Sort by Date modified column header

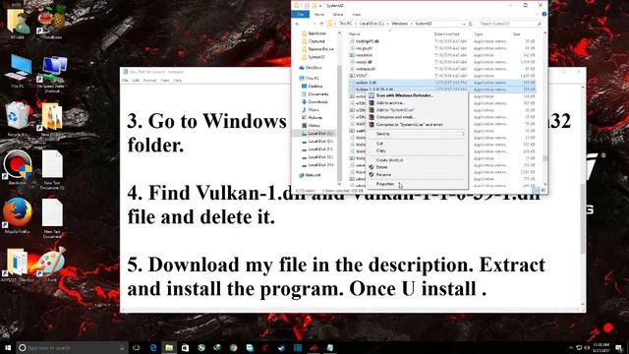(x=446, y=34)
